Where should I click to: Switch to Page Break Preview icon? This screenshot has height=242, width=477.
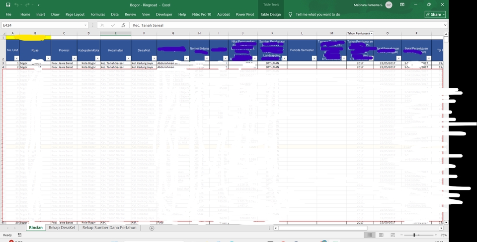pyautogui.click(x=393, y=235)
